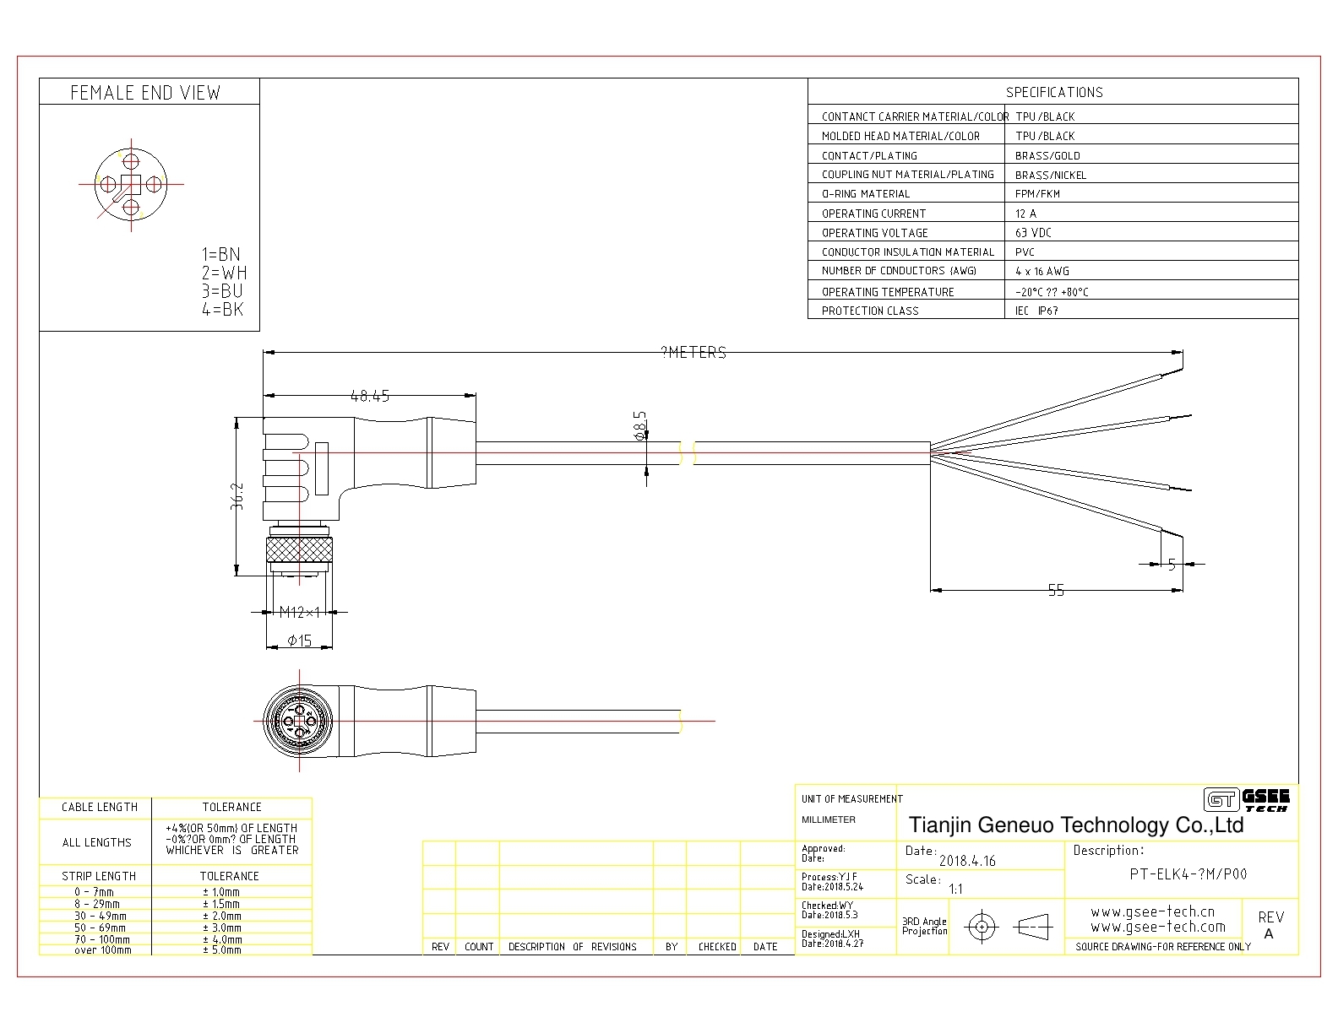This screenshot has height=1033, width=1338.
Task: Click the '?METERS' overall length dimension
Action: [693, 353]
